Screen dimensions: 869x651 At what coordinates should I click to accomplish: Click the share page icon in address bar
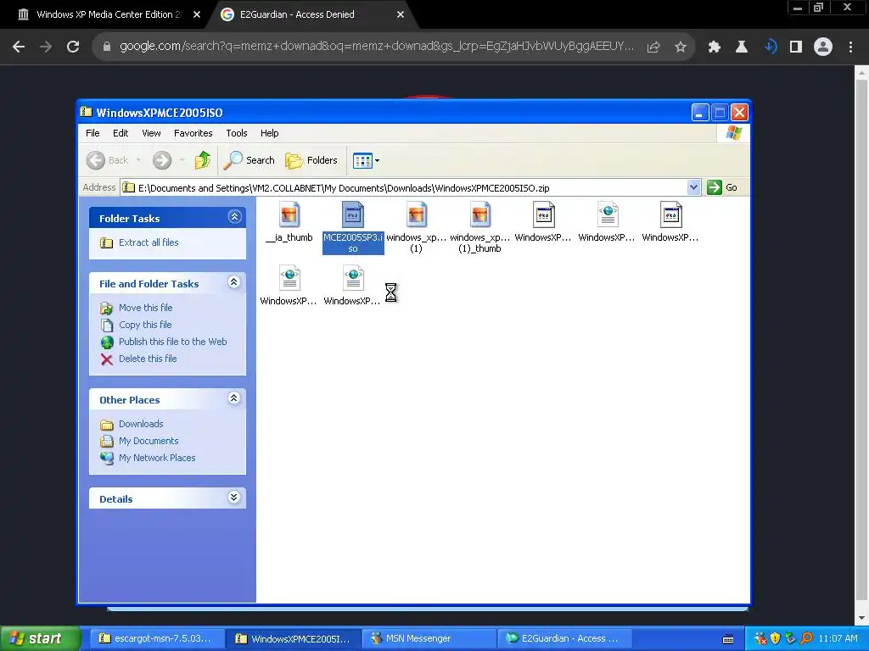(x=653, y=47)
